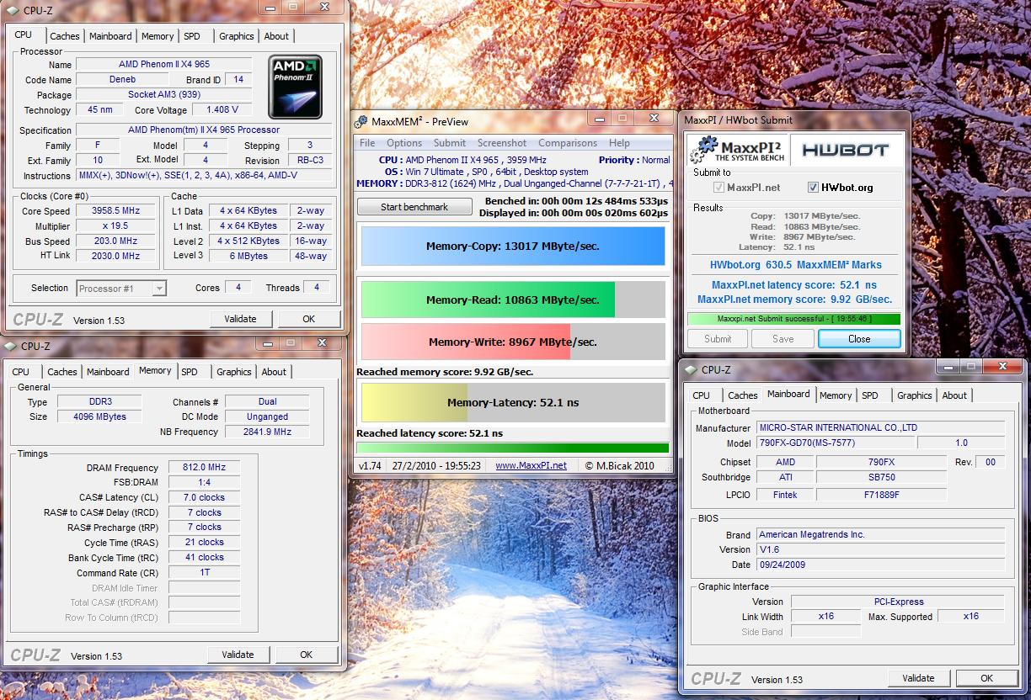Click the green progress bar in MaxxMEM
This screenshot has width=1031, height=700.
tap(513, 448)
